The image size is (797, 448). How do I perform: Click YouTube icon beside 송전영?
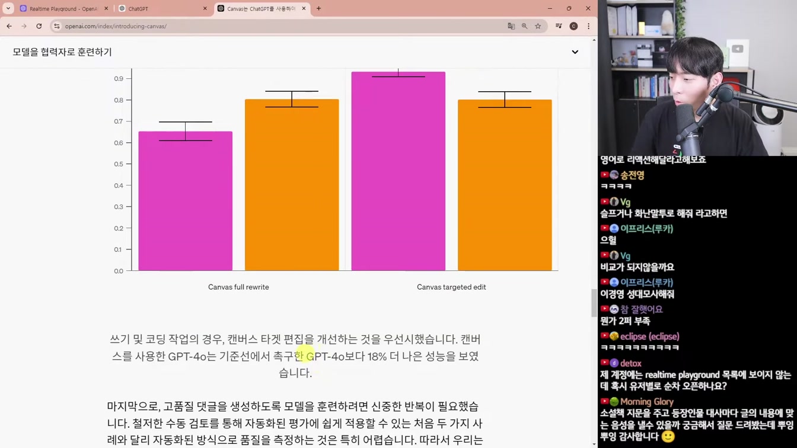[604, 175]
